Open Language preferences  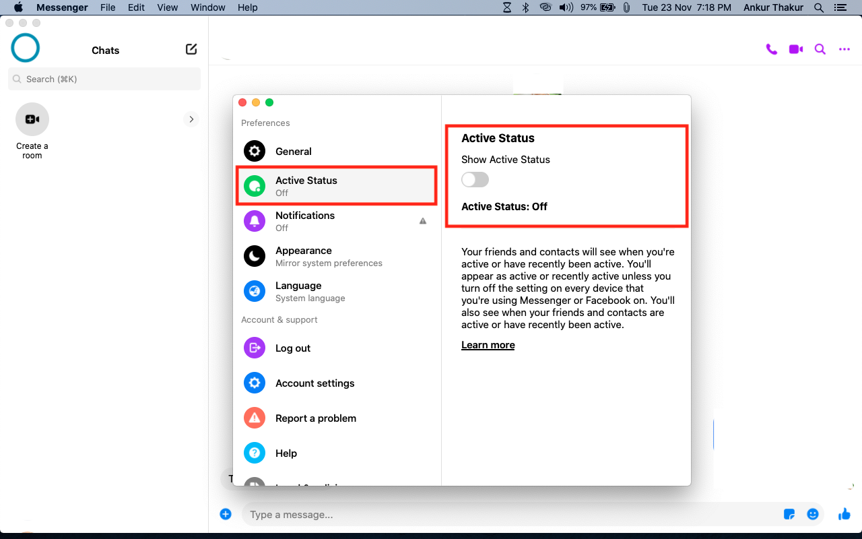pyautogui.click(x=337, y=291)
